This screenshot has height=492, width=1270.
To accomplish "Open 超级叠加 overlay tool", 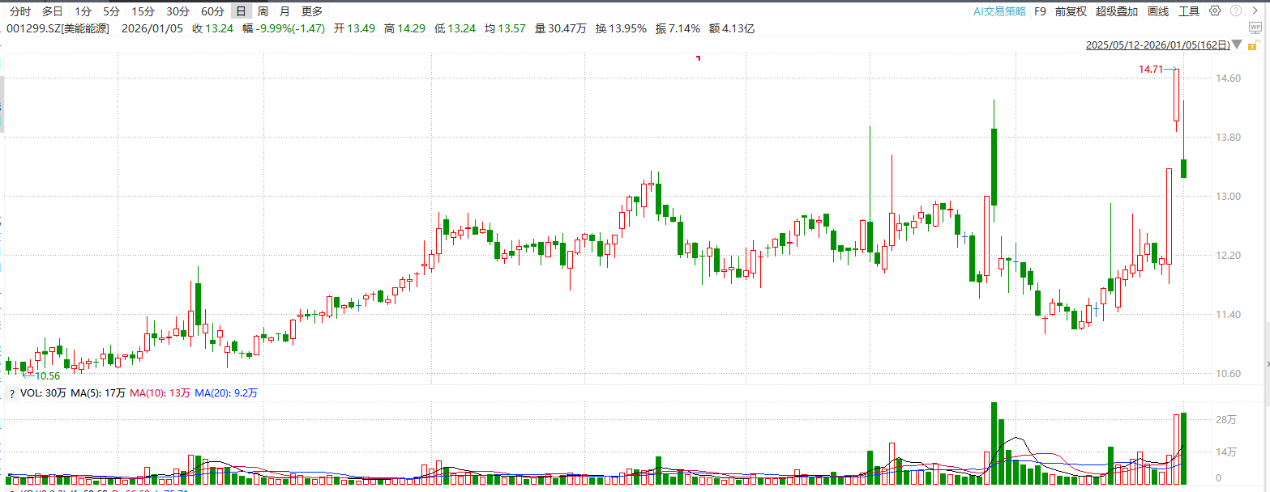I will (1117, 11).
